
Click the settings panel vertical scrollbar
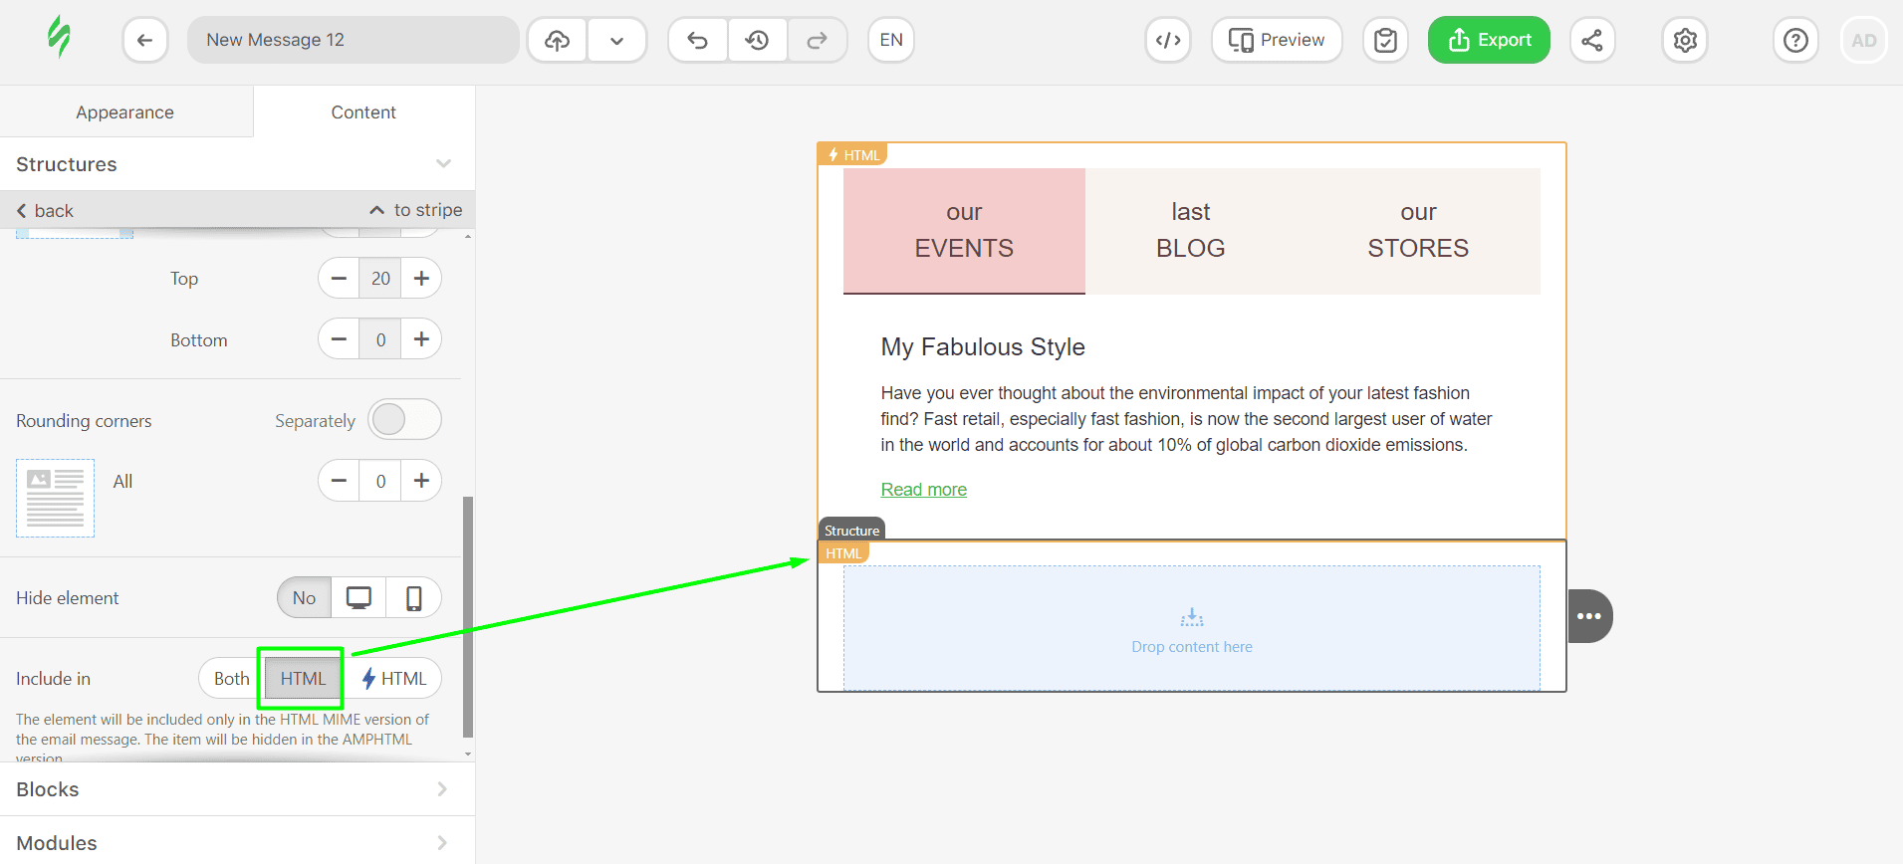(468, 617)
